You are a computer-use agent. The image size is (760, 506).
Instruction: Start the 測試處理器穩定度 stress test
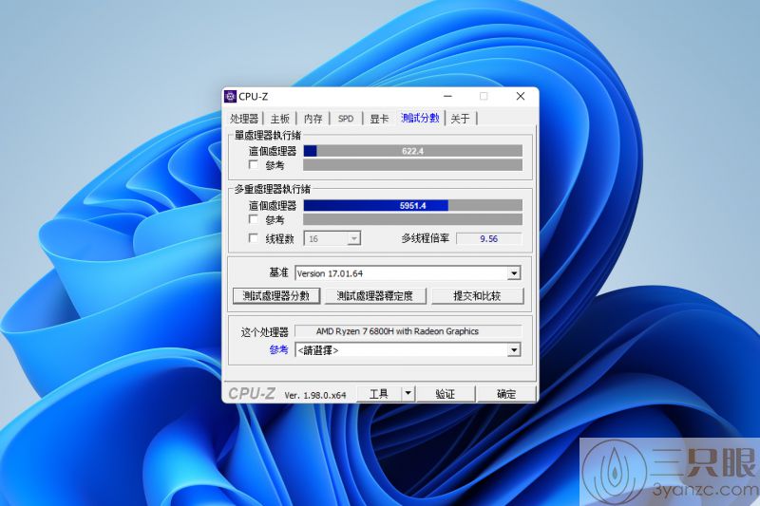pos(374,296)
